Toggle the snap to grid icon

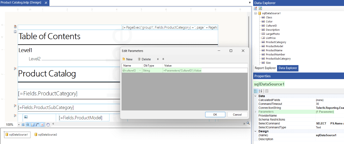tap(28, 125)
